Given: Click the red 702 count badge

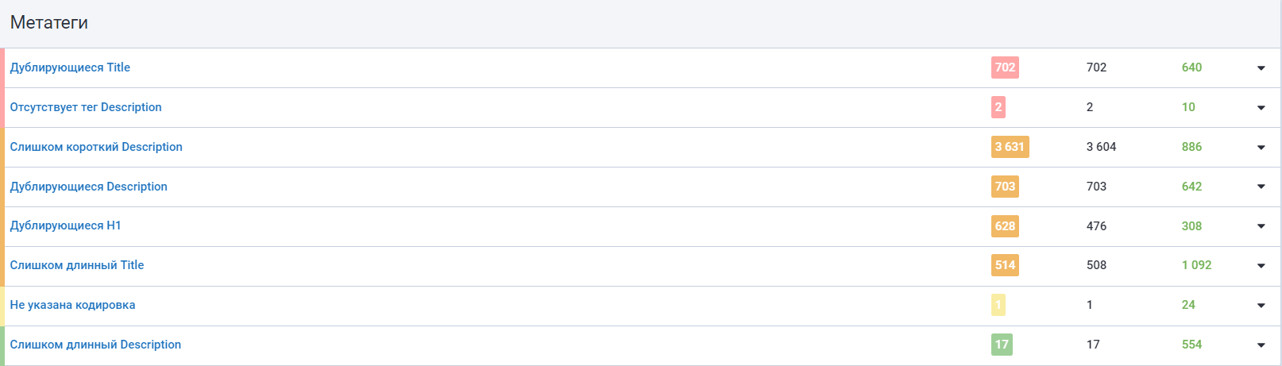Looking at the screenshot, I should click(x=1005, y=67).
